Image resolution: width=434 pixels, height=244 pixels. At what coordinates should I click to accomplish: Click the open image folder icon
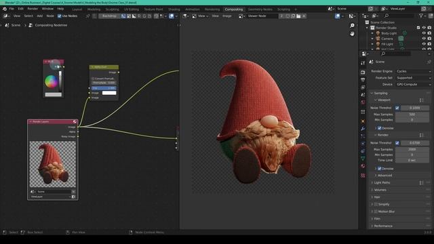[x=298, y=16]
